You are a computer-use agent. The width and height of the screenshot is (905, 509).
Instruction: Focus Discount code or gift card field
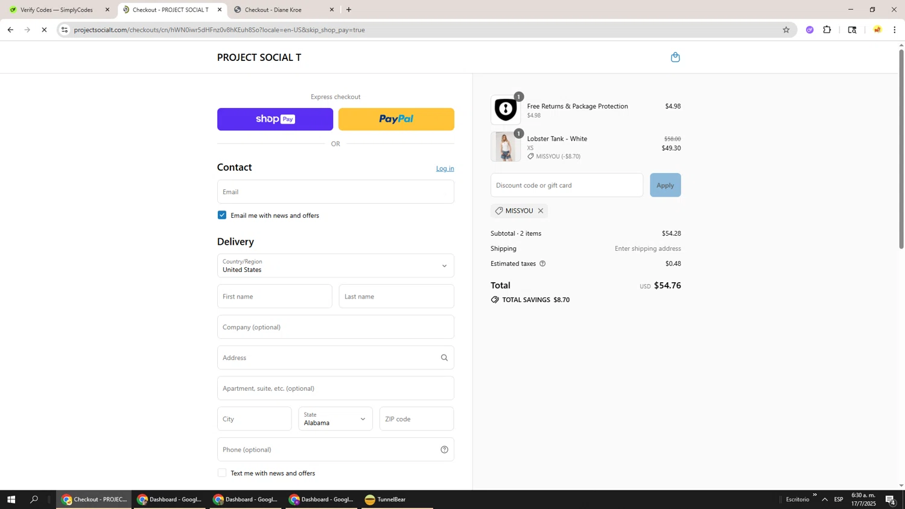[x=567, y=185]
